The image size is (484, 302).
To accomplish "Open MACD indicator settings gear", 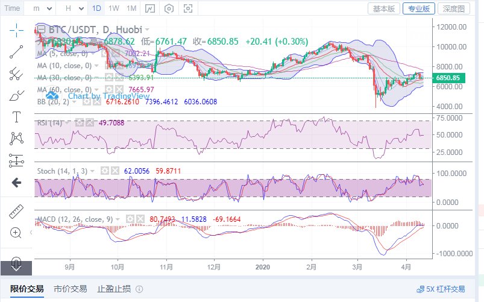I will [x=130, y=219].
